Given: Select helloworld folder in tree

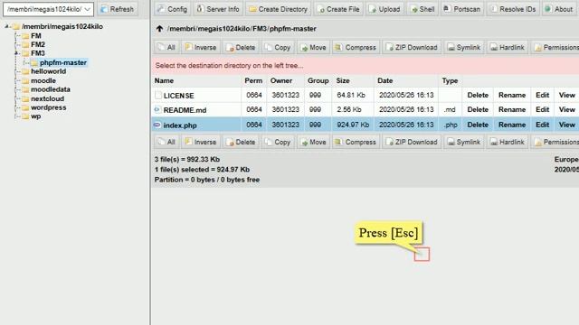Looking at the screenshot, I should pos(48,71).
